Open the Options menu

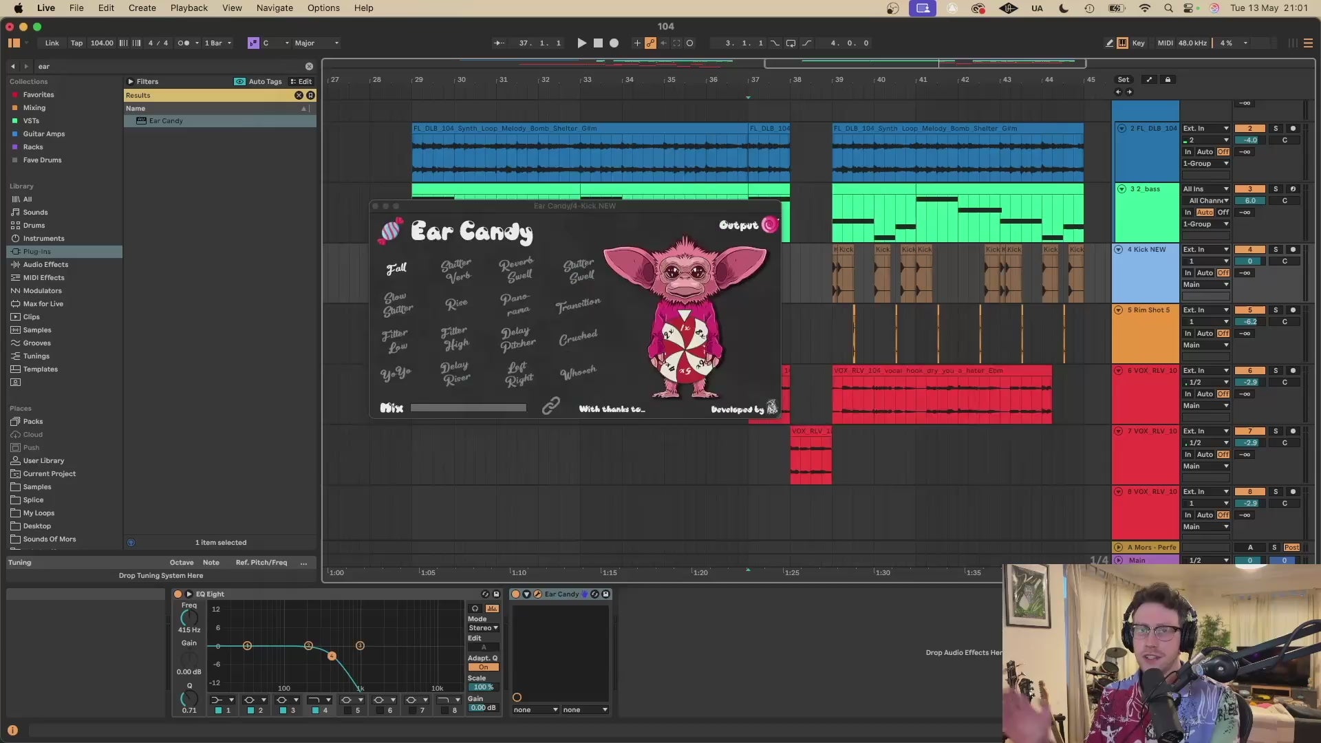(323, 8)
